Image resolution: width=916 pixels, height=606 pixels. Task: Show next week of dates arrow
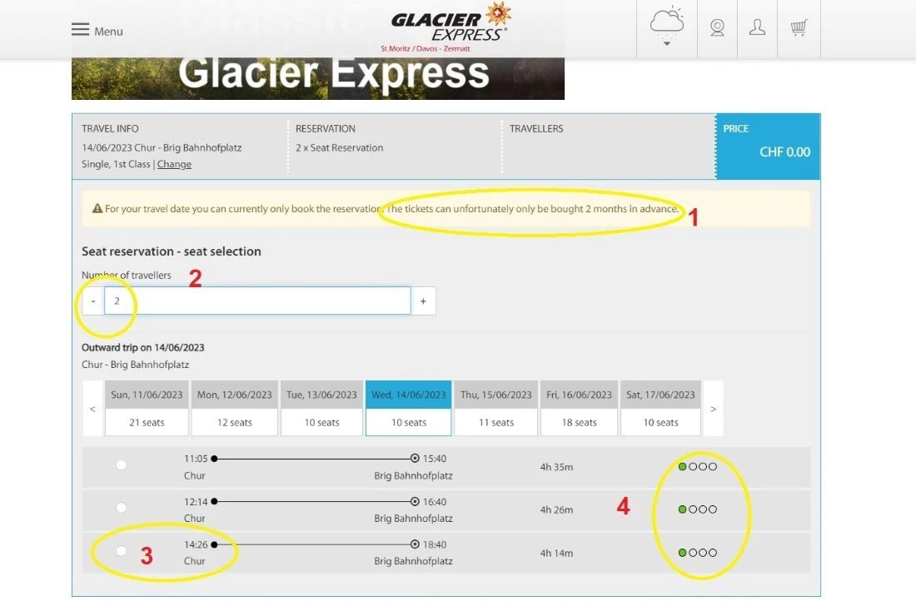[714, 409]
